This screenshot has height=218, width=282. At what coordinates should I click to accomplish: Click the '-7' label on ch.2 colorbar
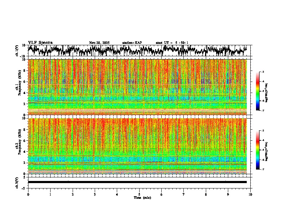click(x=262, y=169)
